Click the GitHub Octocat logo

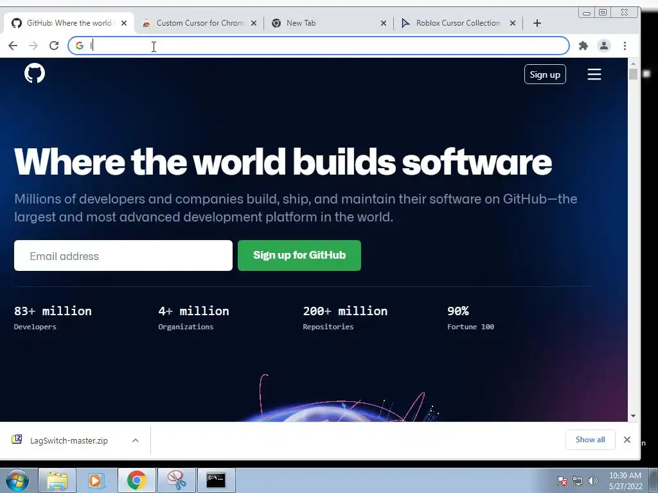tap(35, 73)
